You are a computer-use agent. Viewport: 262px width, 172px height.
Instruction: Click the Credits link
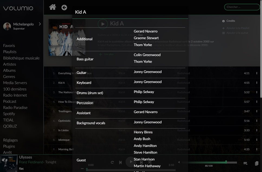point(230,21)
